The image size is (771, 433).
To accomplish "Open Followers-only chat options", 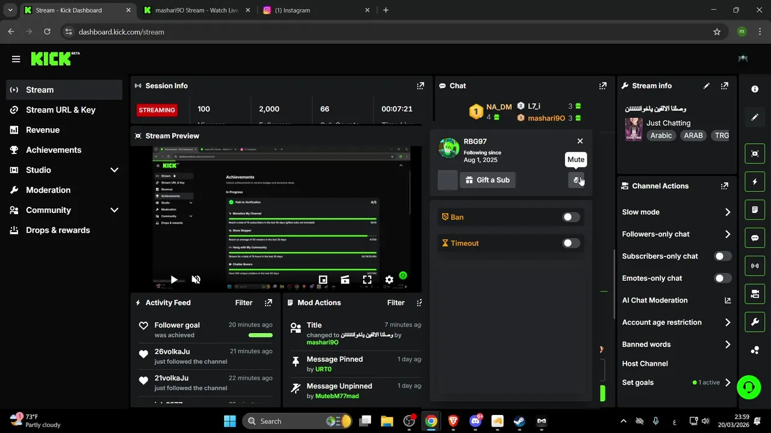I will (x=676, y=234).
